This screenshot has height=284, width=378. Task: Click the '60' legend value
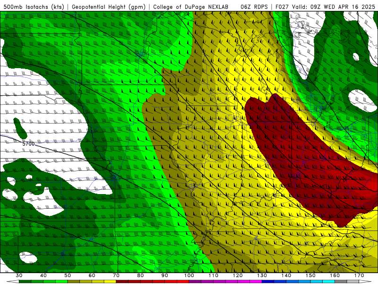click(92, 275)
